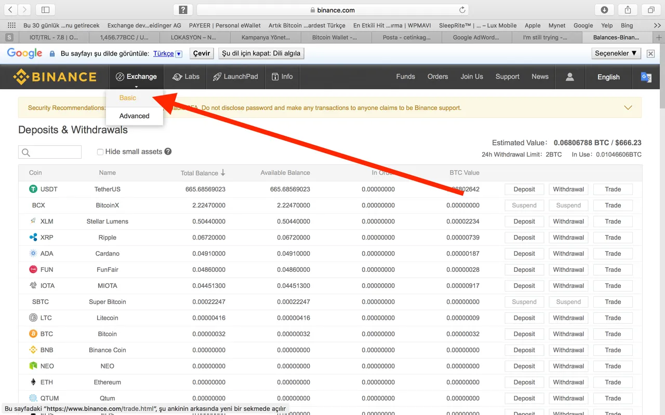Reload the page in address bar
Image resolution: width=665 pixels, height=415 pixels.
(x=462, y=10)
